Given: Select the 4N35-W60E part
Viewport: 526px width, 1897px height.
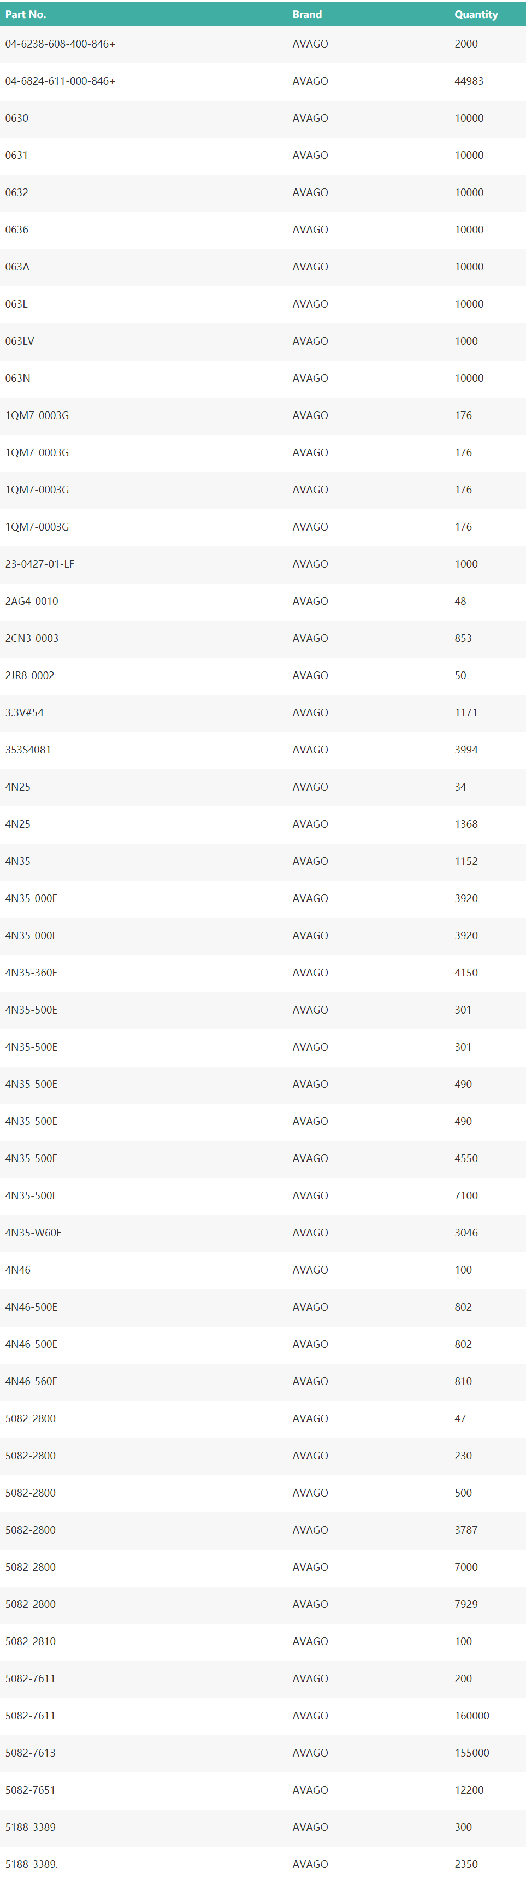Looking at the screenshot, I should click(33, 1233).
